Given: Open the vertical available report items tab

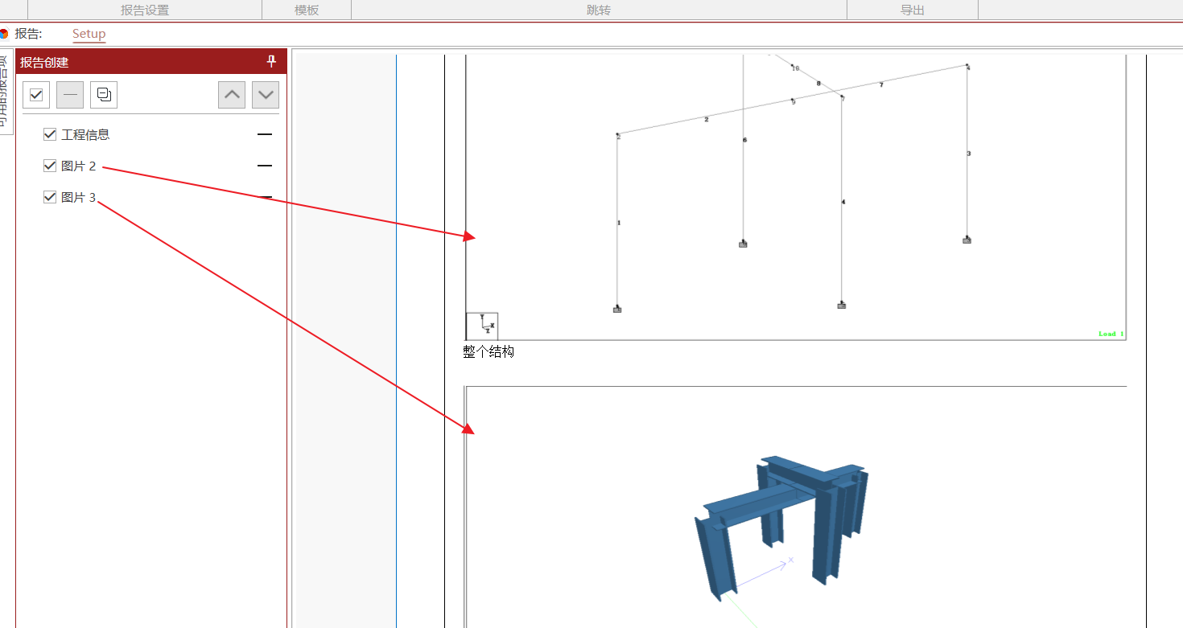Looking at the screenshot, I should [x=5, y=92].
